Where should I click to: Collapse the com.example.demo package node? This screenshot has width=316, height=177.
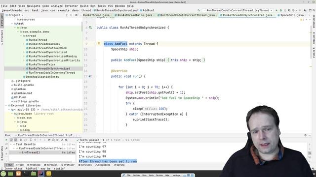(x=18, y=31)
